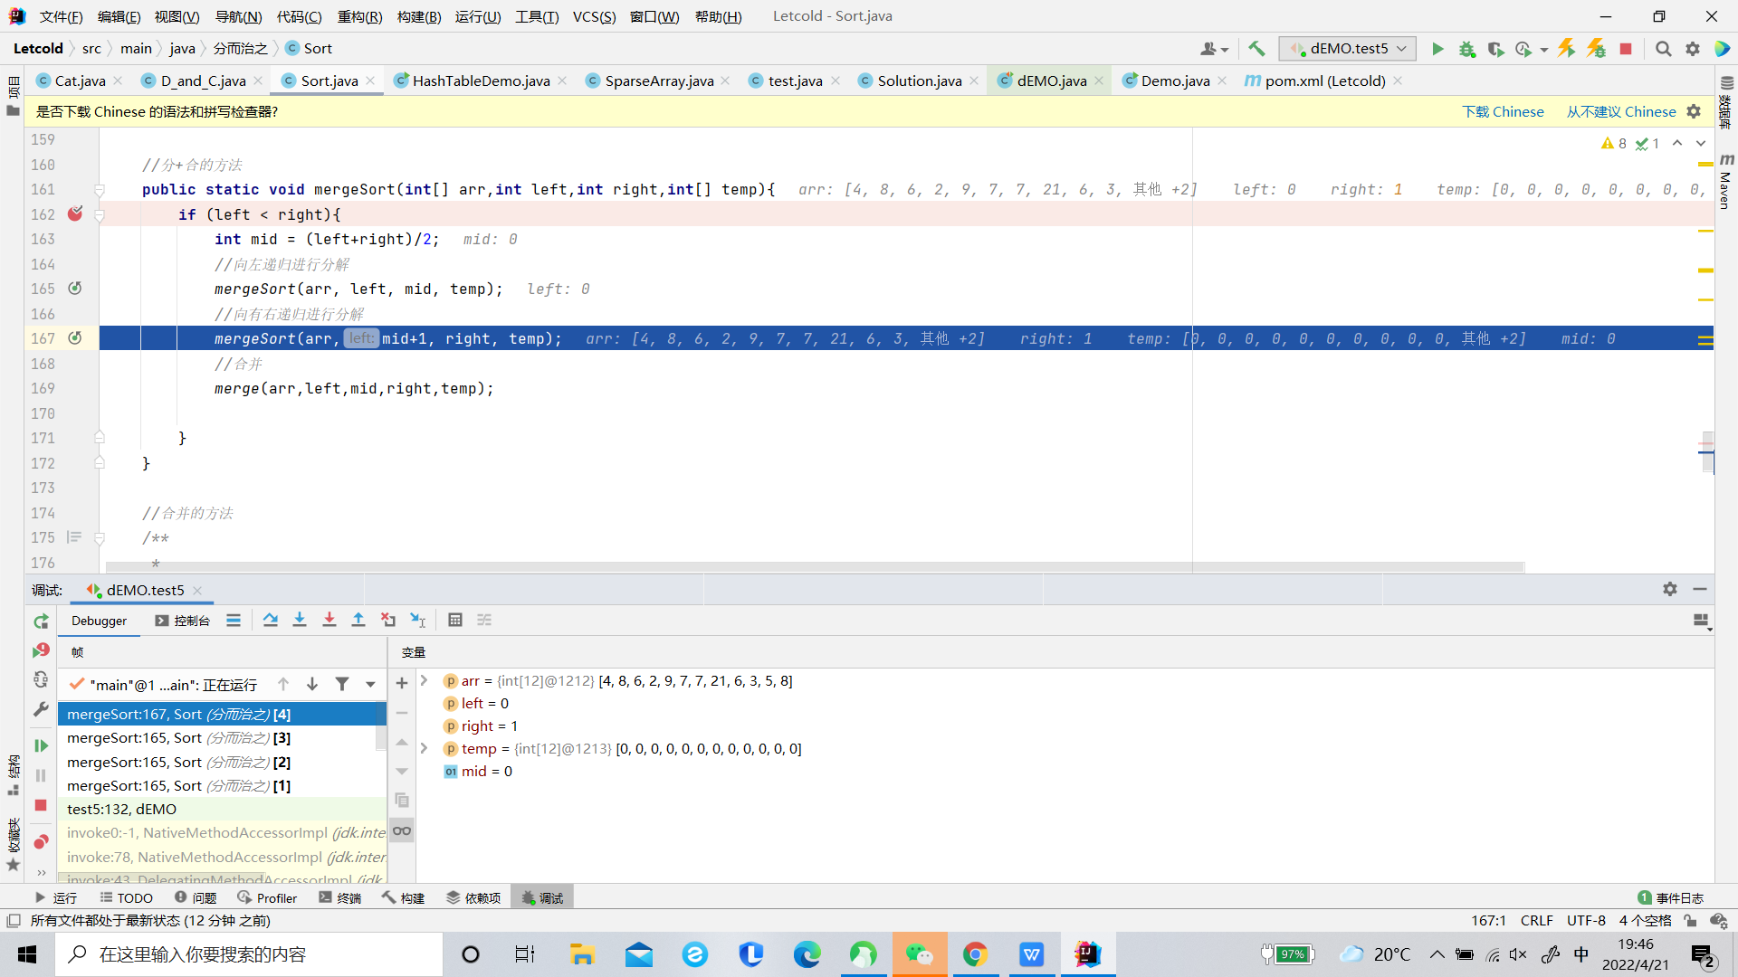The width and height of the screenshot is (1738, 977).
Task: Click the editor horizontal scrollbar
Action: pos(815,567)
